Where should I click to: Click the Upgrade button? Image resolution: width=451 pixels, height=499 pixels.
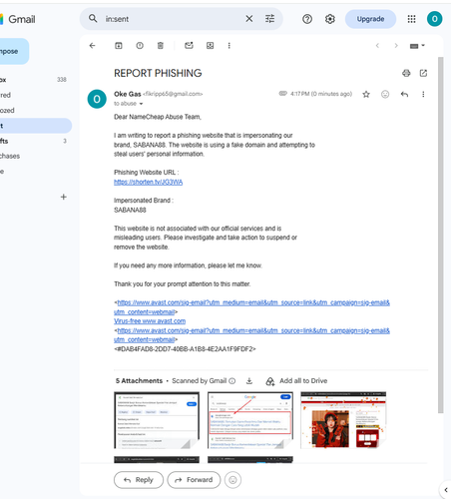(x=370, y=19)
